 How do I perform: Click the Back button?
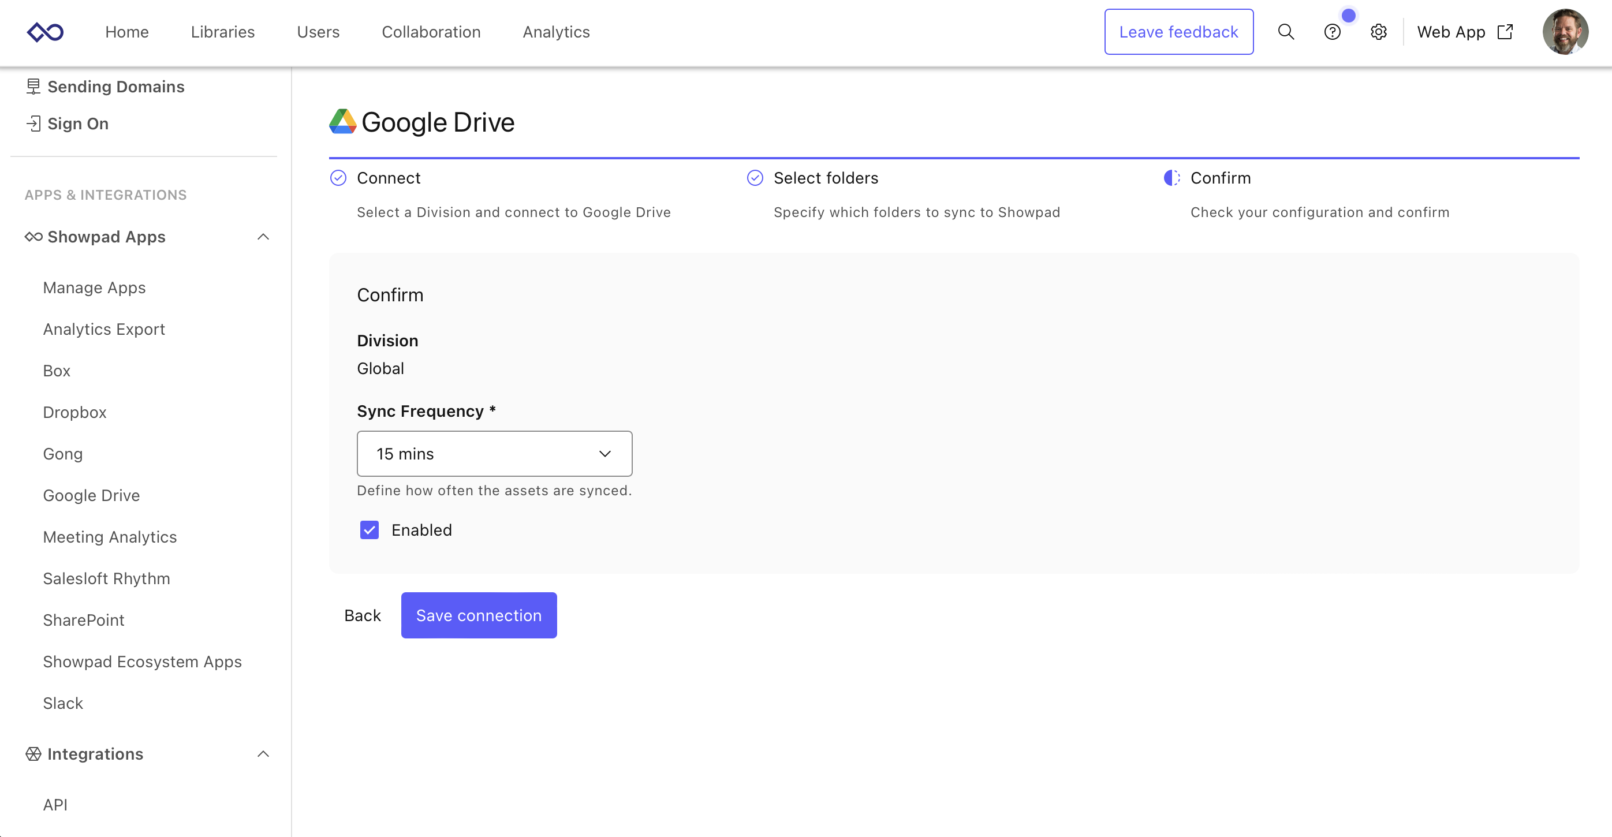[363, 615]
